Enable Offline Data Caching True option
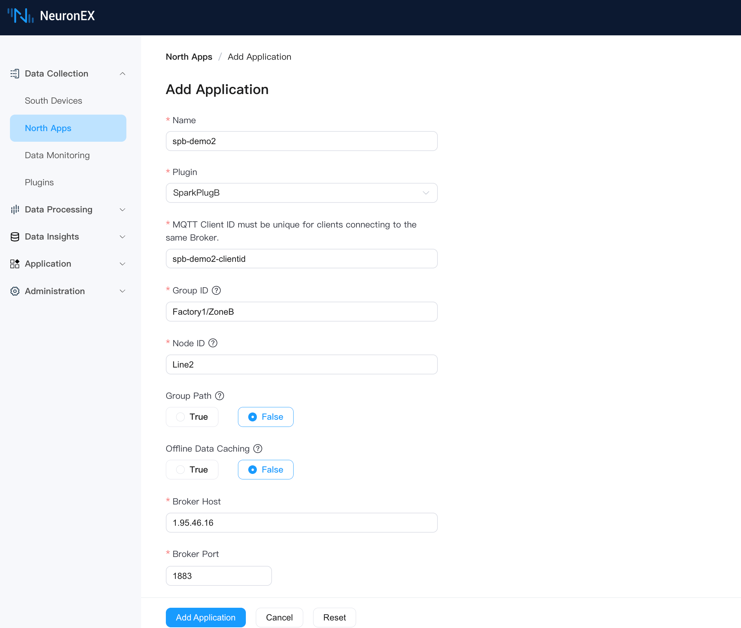This screenshot has width=741, height=628. click(x=192, y=469)
